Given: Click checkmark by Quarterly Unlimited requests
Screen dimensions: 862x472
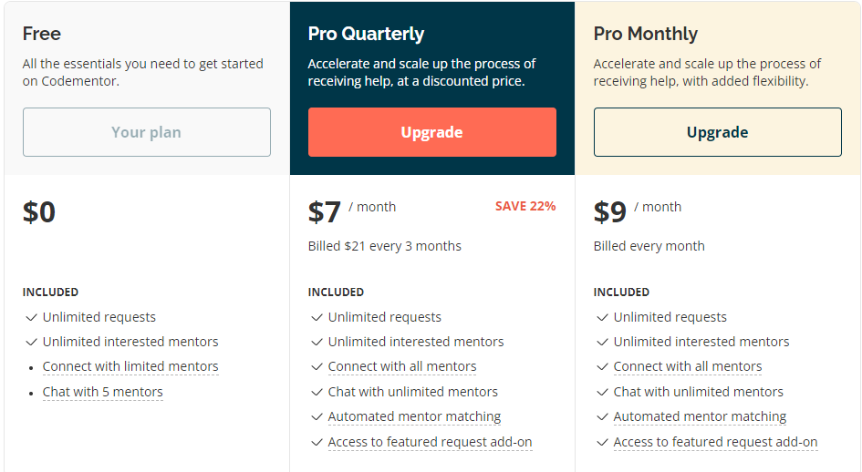Looking at the screenshot, I should point(317,318).
